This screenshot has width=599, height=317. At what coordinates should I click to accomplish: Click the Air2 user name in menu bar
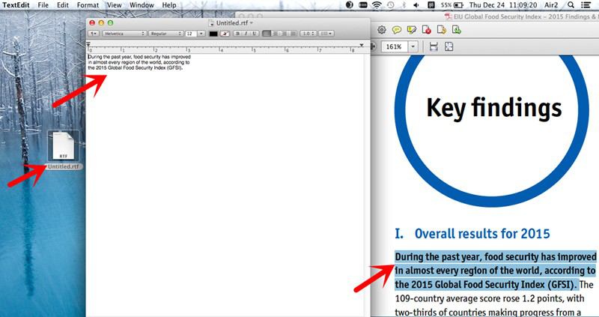pyautogui.click(x=552, y=5)
